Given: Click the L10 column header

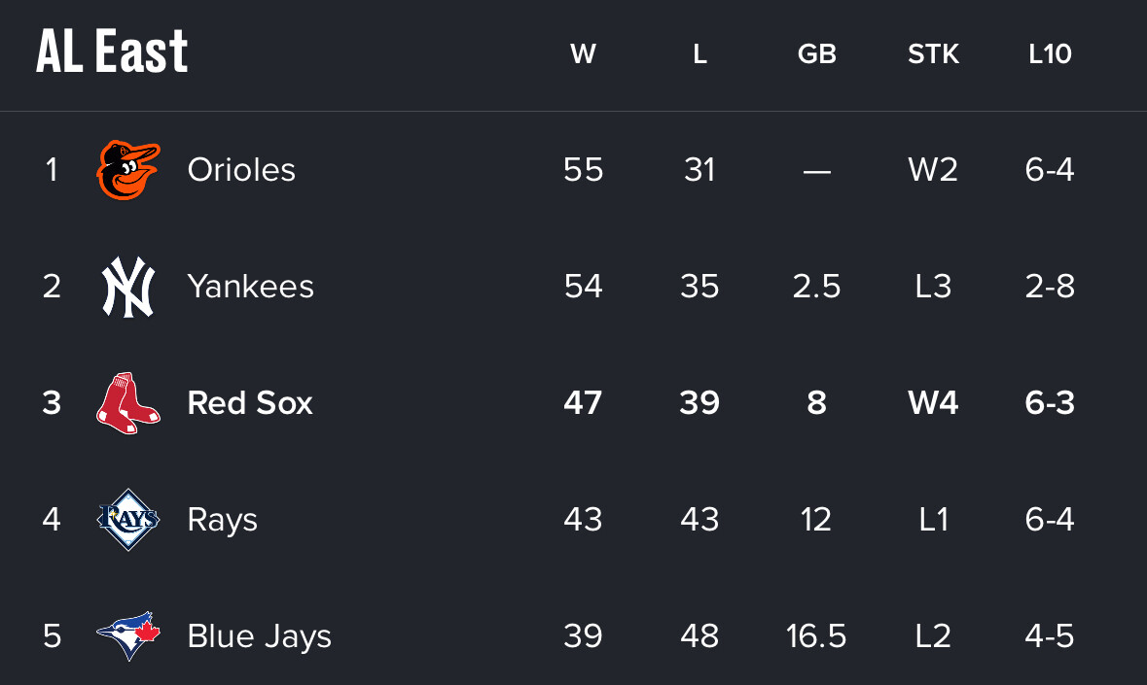Looking at the screenshot, I should tap(1050, 54).
